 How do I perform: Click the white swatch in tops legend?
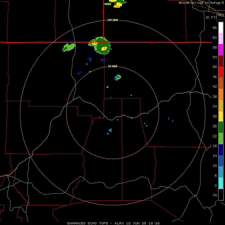(221, 27)
